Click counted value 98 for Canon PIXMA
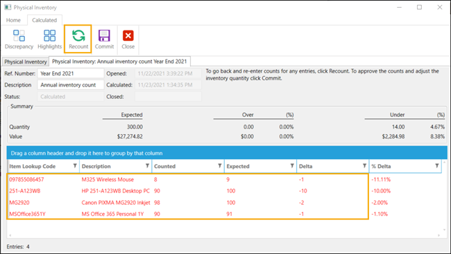This screenshot has height=254, width=451. point(157,202)
